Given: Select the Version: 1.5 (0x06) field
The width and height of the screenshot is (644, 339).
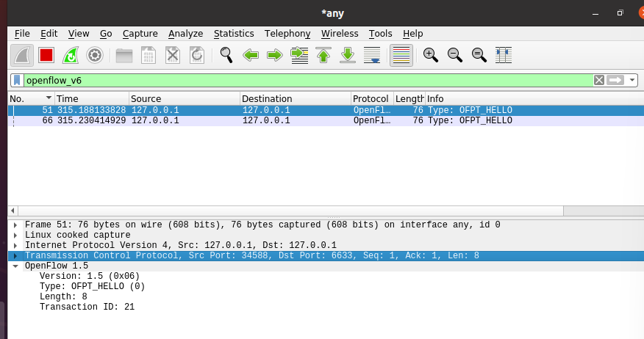Looking at the screenshot, I should [90, 277].
